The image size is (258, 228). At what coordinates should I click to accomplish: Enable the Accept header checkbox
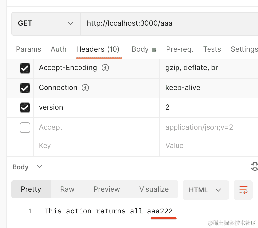(x=25, y=127)
